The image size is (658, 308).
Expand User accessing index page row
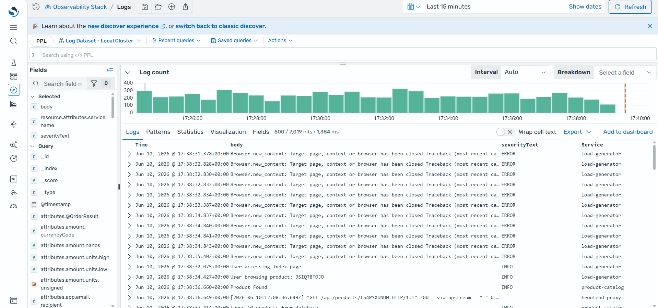(129, 267)
